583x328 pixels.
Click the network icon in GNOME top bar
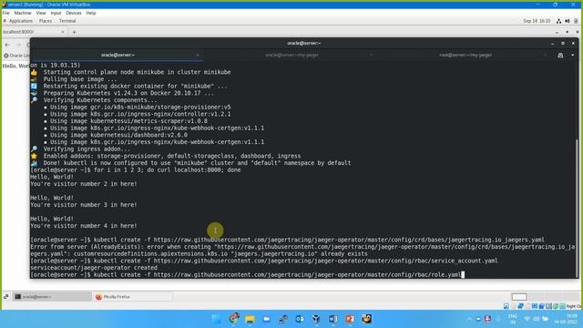click(x=558, y=21)
